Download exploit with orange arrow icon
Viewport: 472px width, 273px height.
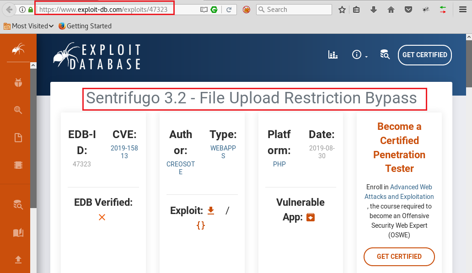[211, 210]
